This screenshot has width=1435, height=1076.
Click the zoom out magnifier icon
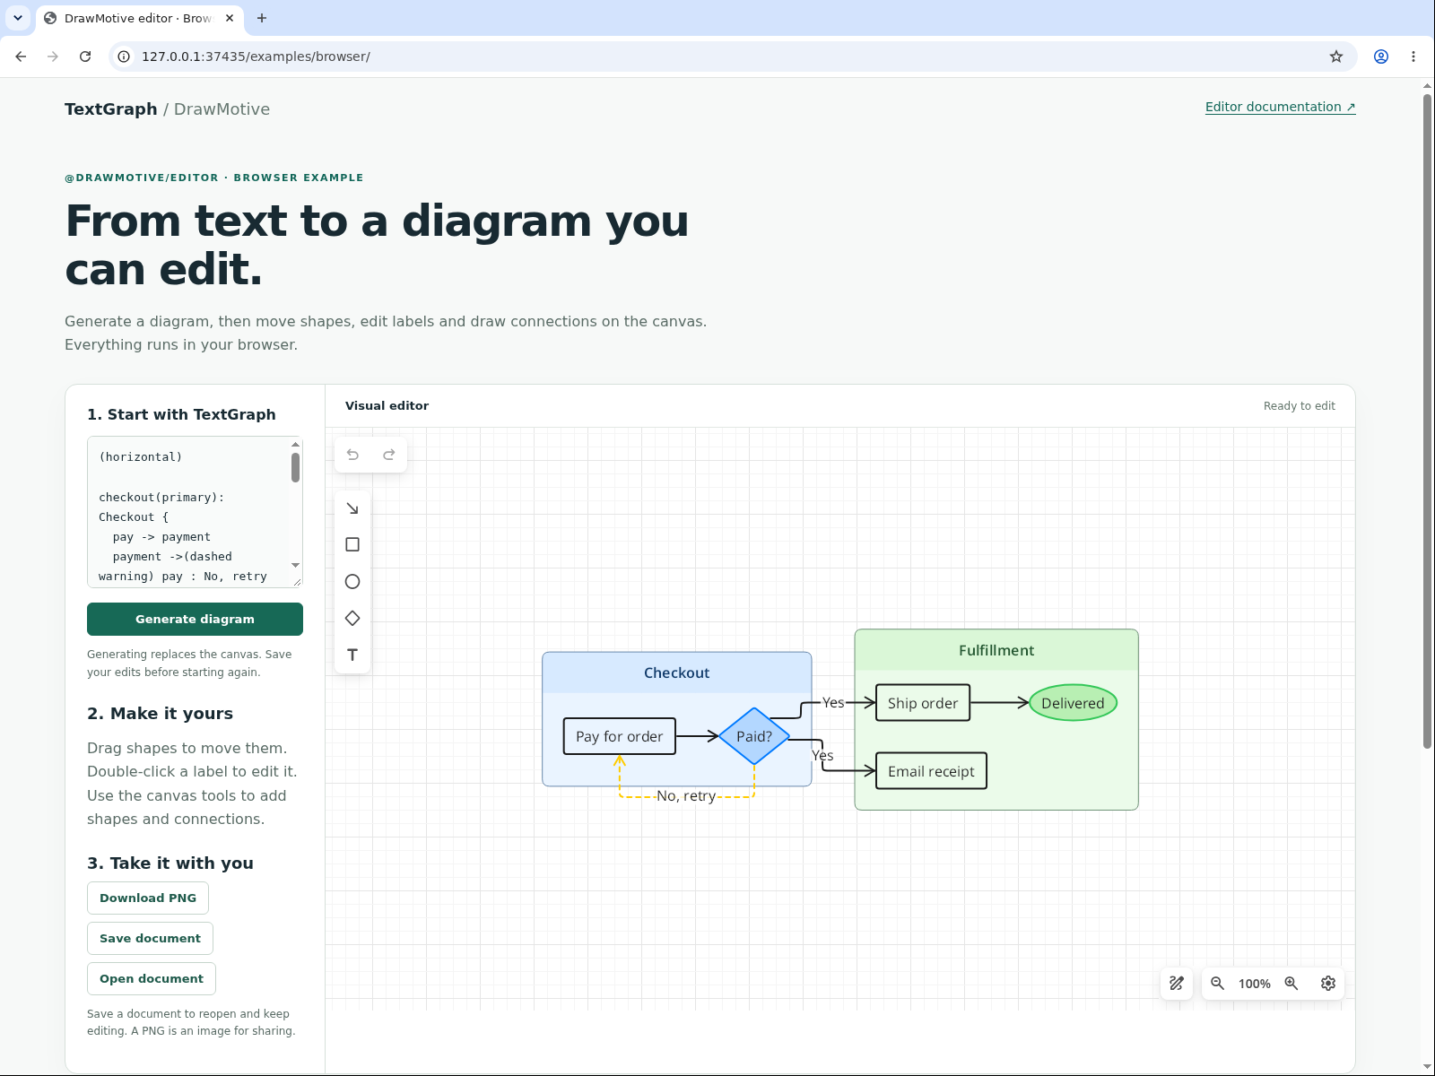pos(1217,984)
